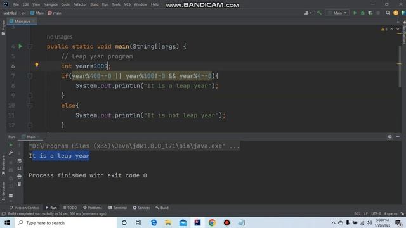Click the Stop process toolbar icon

pos(378,13)
